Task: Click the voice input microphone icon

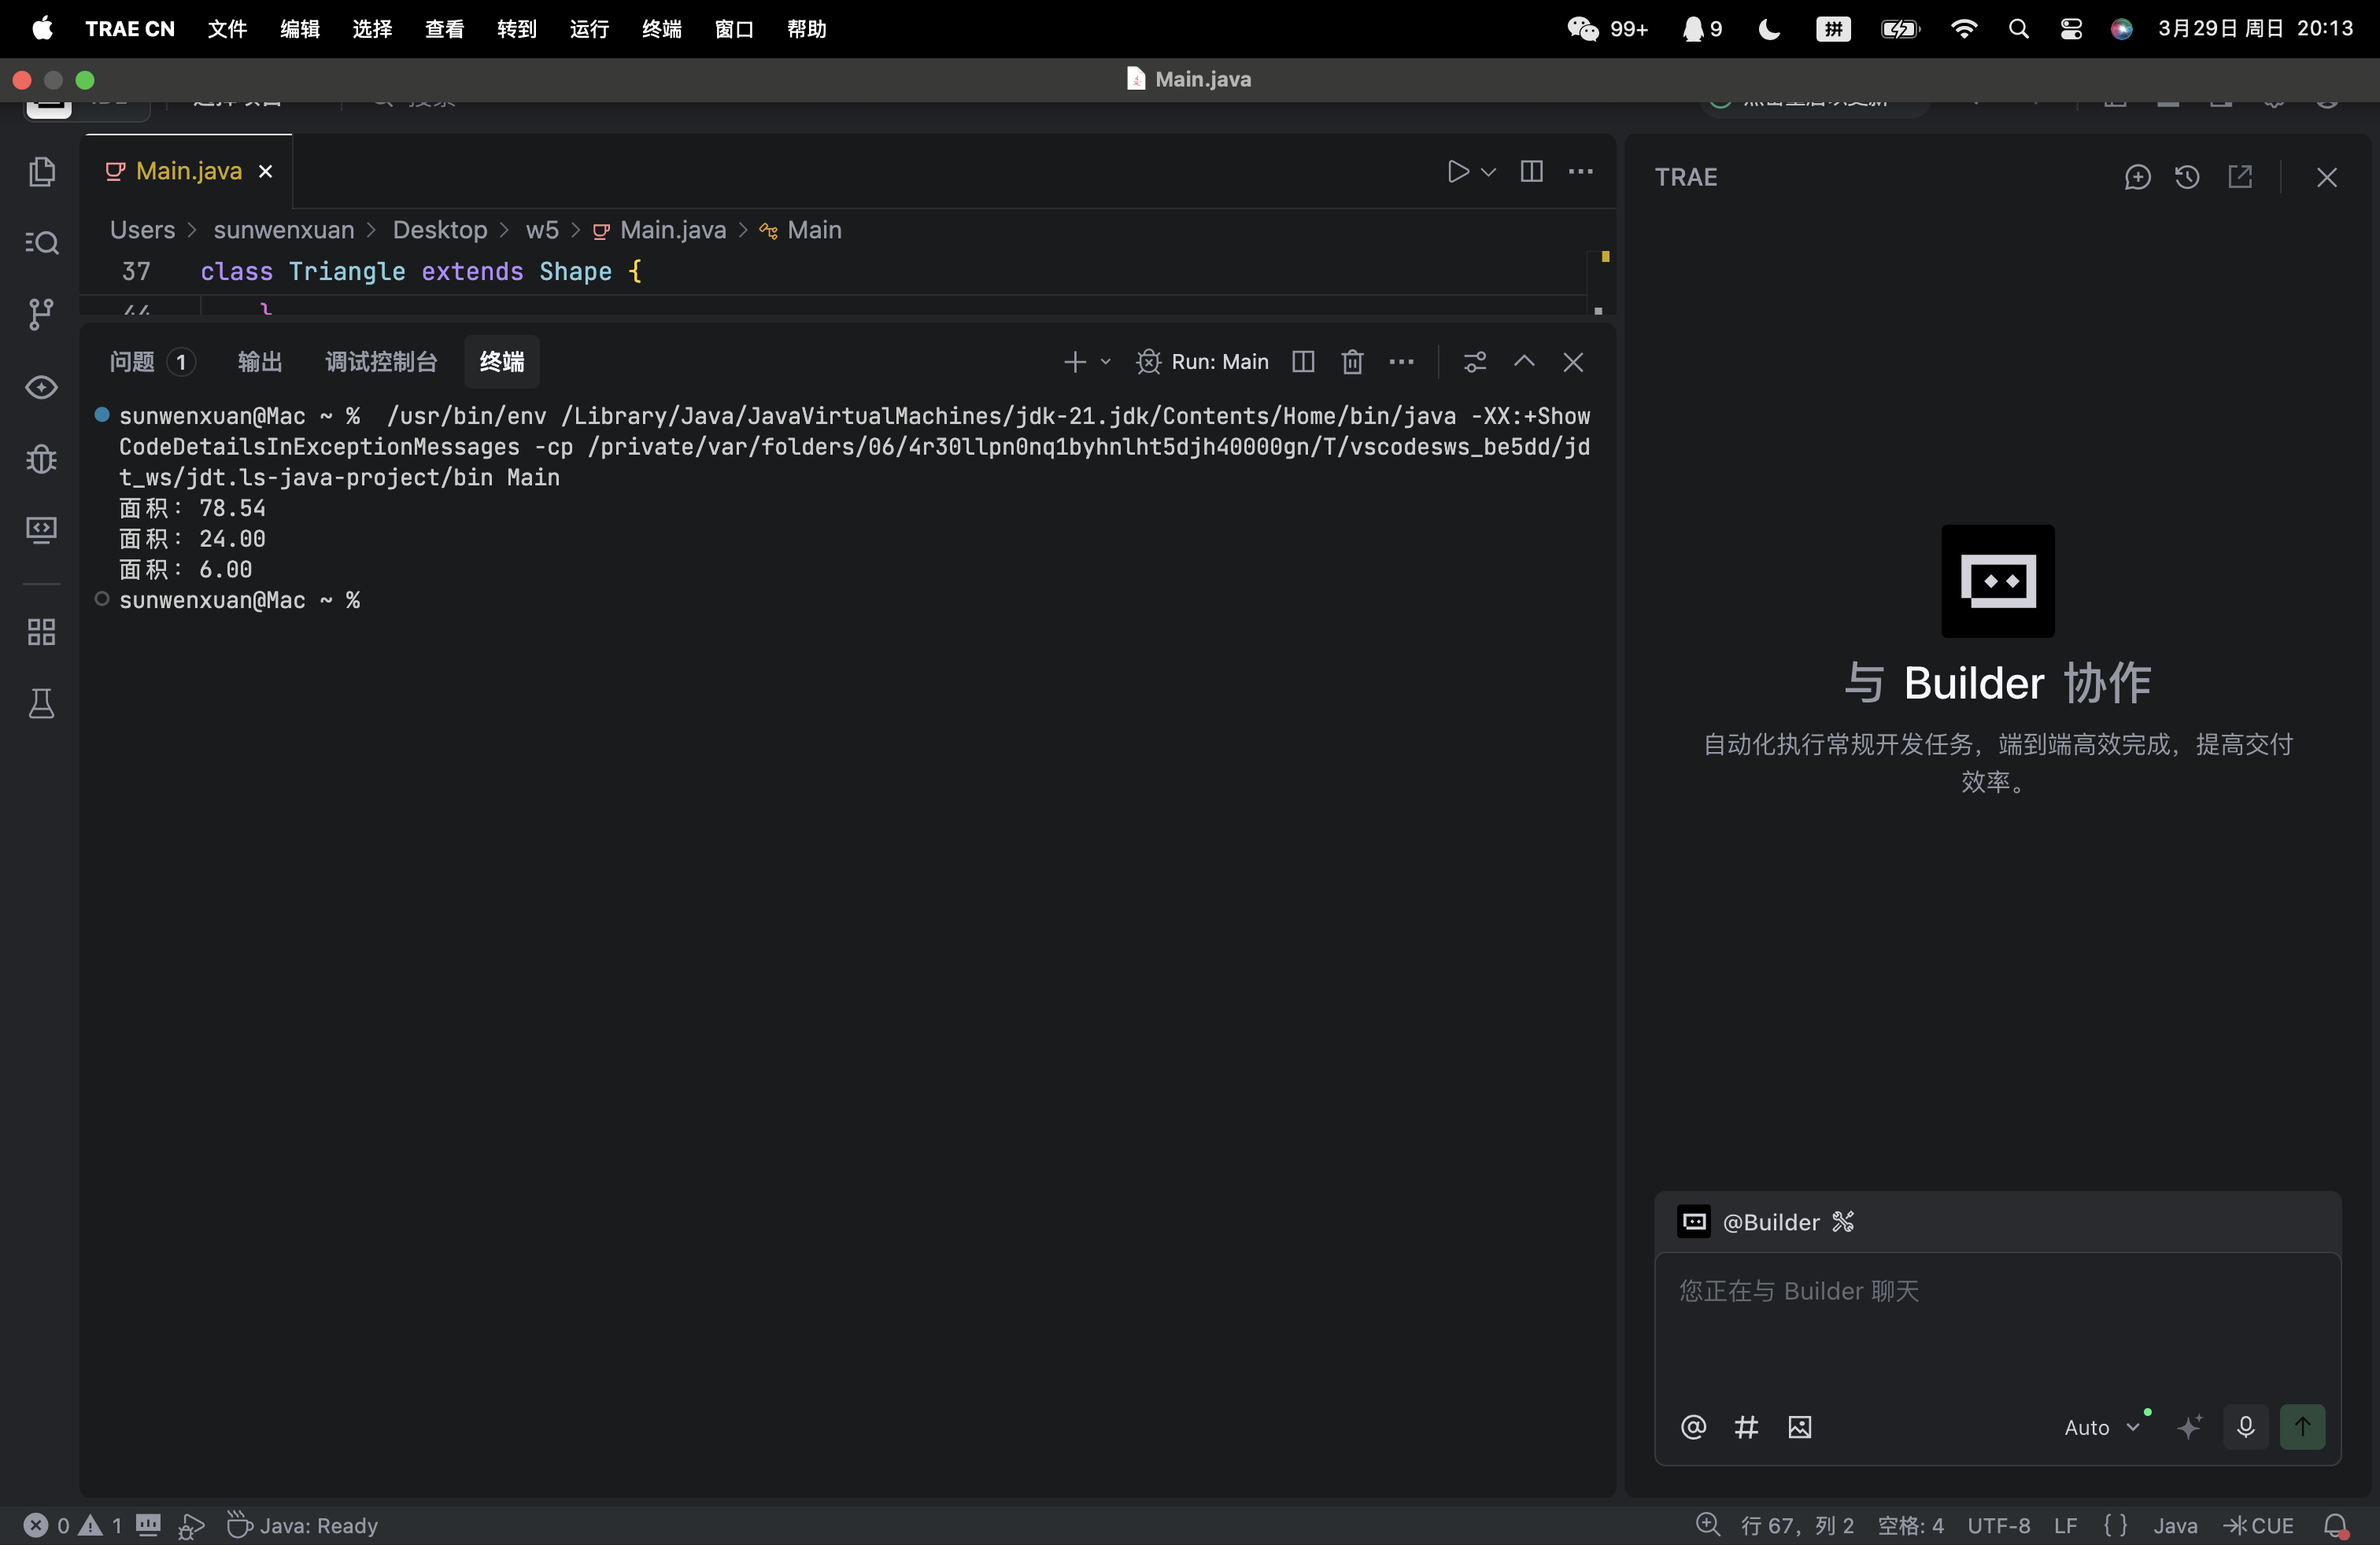Action: 2245,1426
